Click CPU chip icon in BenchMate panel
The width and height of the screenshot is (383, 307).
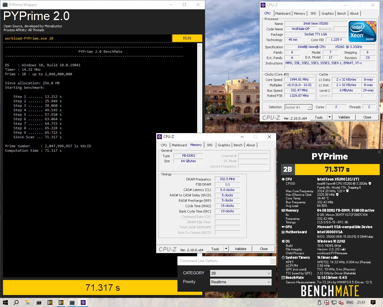click(x=283, y=179)
